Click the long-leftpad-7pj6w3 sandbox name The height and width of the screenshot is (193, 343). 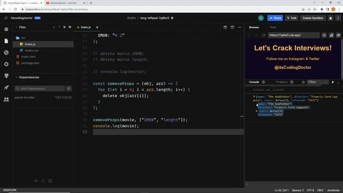[155, 18]
